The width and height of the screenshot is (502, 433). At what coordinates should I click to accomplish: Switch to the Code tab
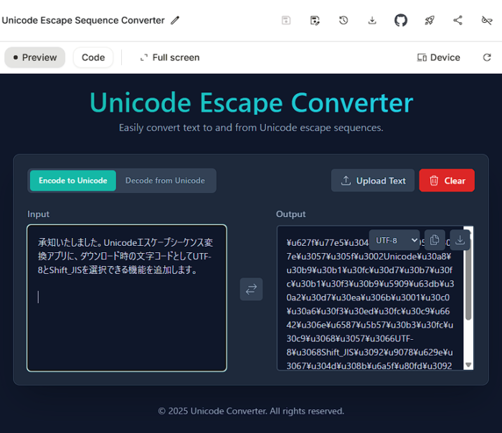tap(93, 57)
